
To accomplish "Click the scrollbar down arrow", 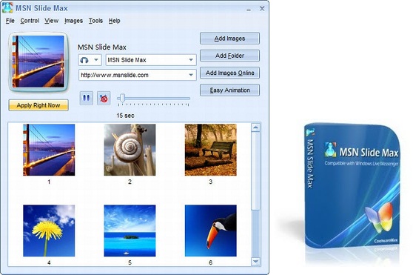I will click(x=255, y=262).
